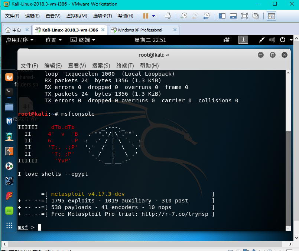
Task: Open VMware 文件(F) menu
Action: 12,16
